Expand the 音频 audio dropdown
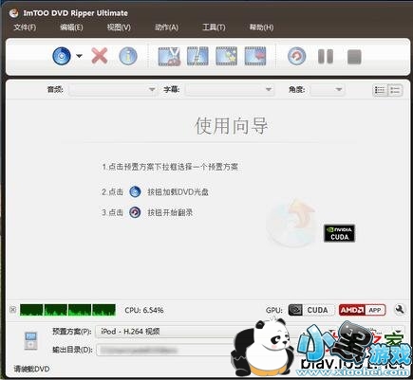Screen dimensions: 413x380 (x=113, y=90)
